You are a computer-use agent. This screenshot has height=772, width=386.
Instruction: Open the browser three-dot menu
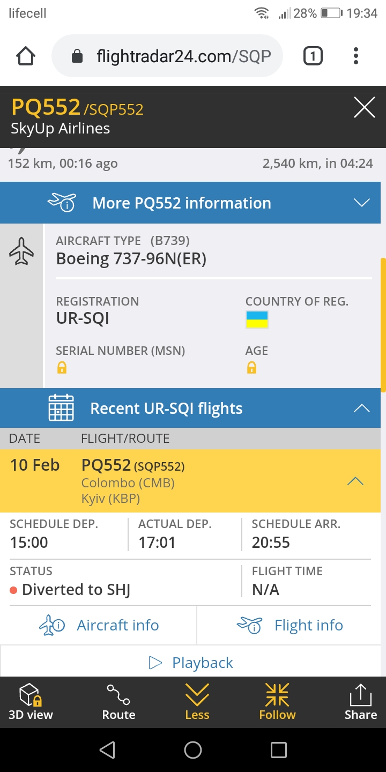pyautogui.click(x=356, y=56)
